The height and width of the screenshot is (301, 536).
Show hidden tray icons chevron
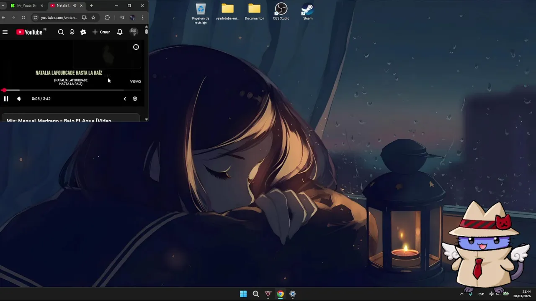point(461,294)
